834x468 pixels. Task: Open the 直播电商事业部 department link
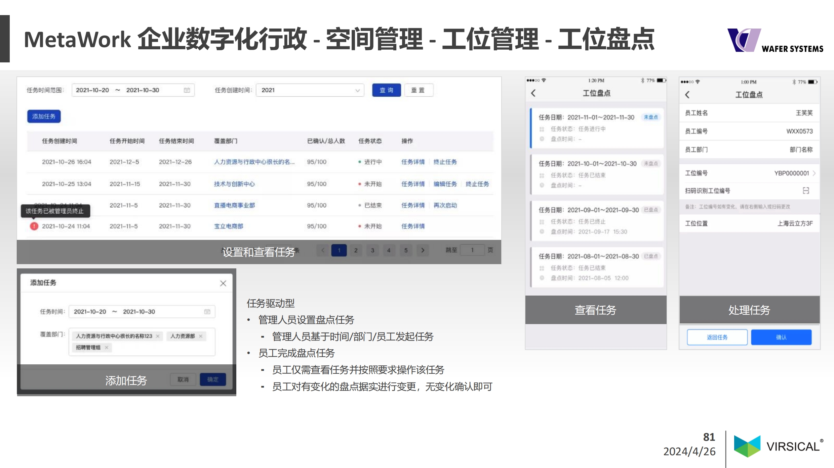pyautogui.click(x=234, y=205)
